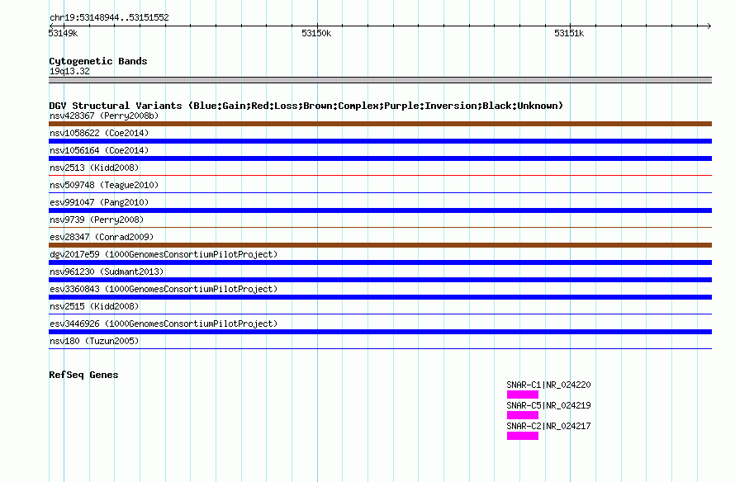Click the blue bar for esv3446926
Screen dimensions: 735x482
380,332
